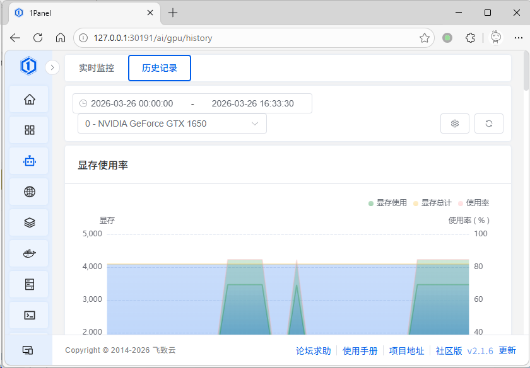Open the terminal sidebar icon
Viewport: 530px width, 368px height.
pos(29,316)
